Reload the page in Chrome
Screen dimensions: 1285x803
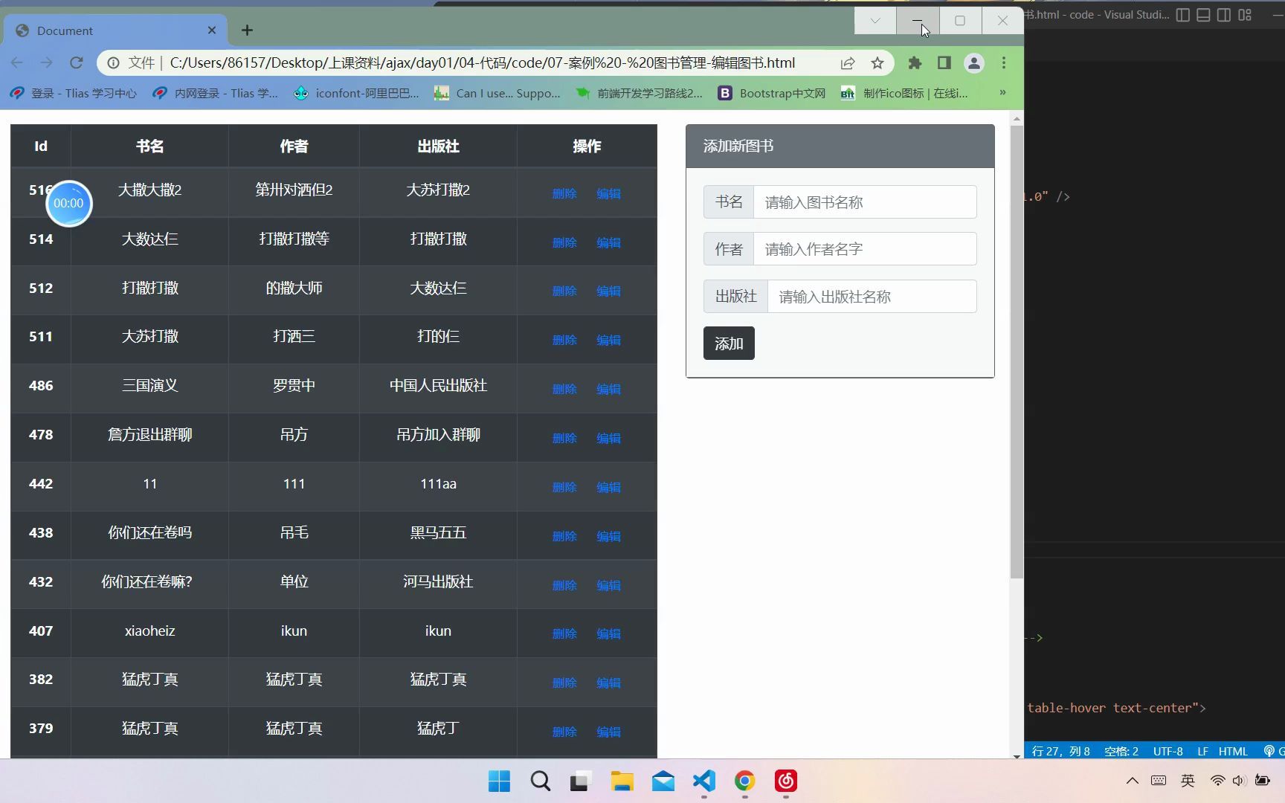pyautogui.click(x=76, y=63)
